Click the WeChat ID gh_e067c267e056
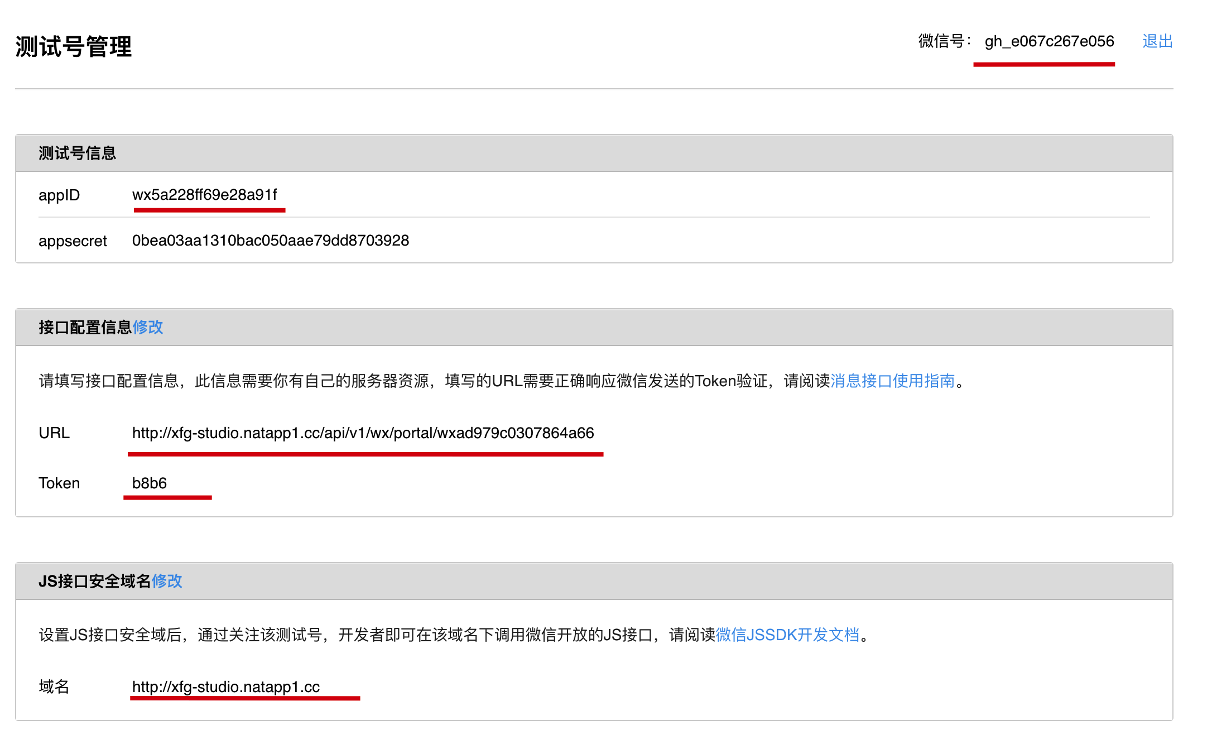 pos(1049,41)
